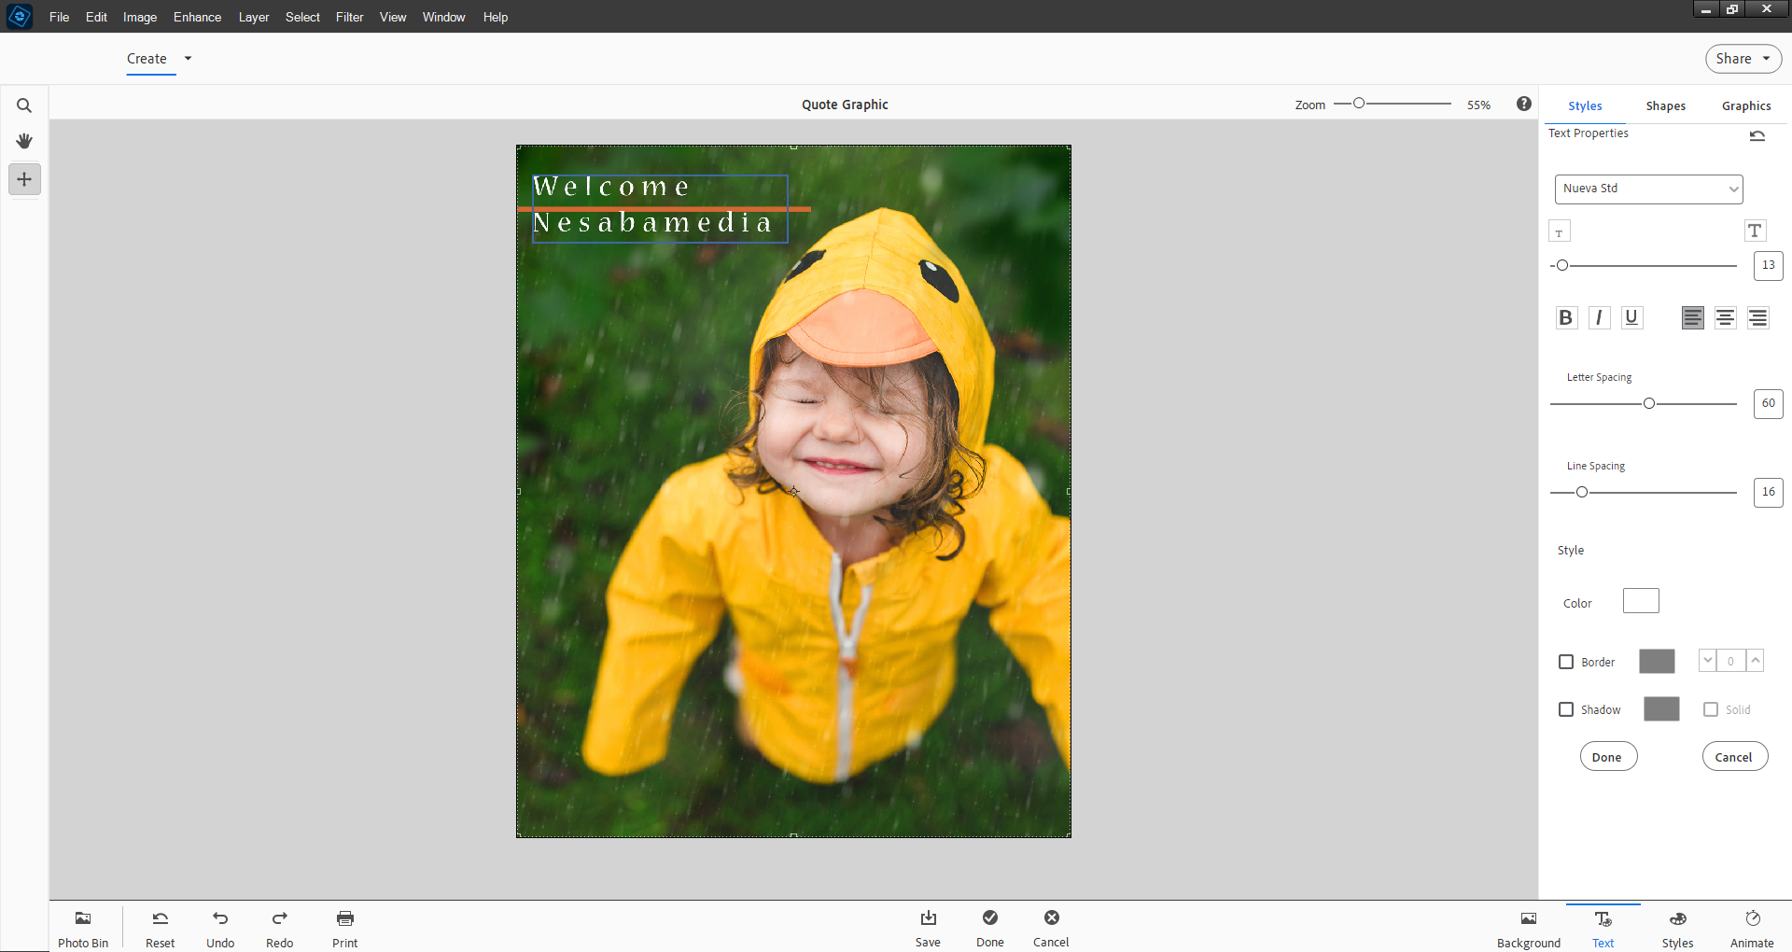Open the help question mark icon
Image resolution: width=1792 pixels, height=952 pixels.
(x=1524, y=104)
